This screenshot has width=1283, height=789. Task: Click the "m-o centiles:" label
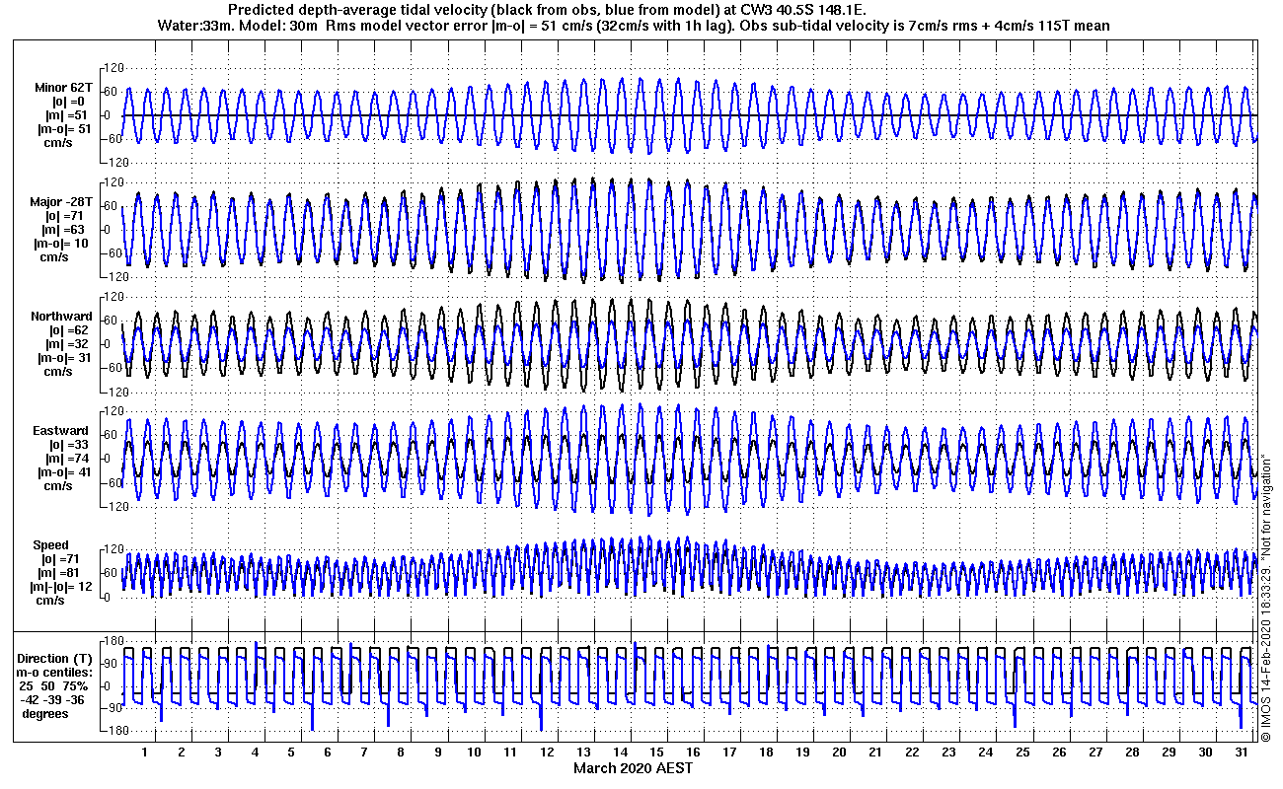55,673
